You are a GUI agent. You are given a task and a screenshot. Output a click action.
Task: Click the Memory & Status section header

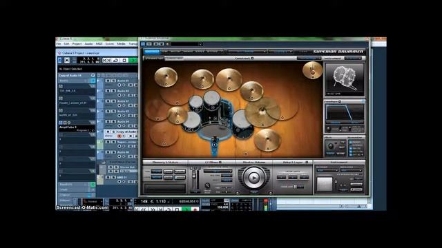[165, 163]
